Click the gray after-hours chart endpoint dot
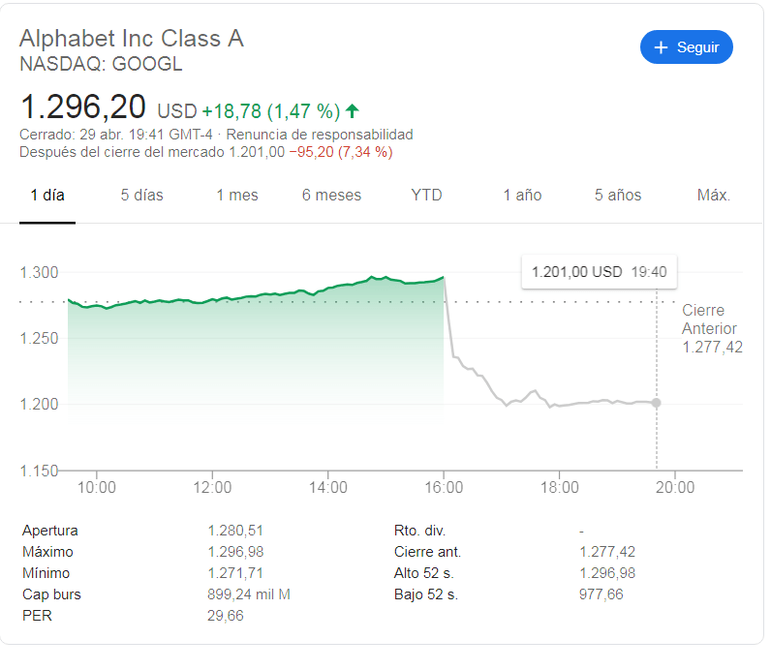Screen dimensions: 771x670 pos(657,403)
